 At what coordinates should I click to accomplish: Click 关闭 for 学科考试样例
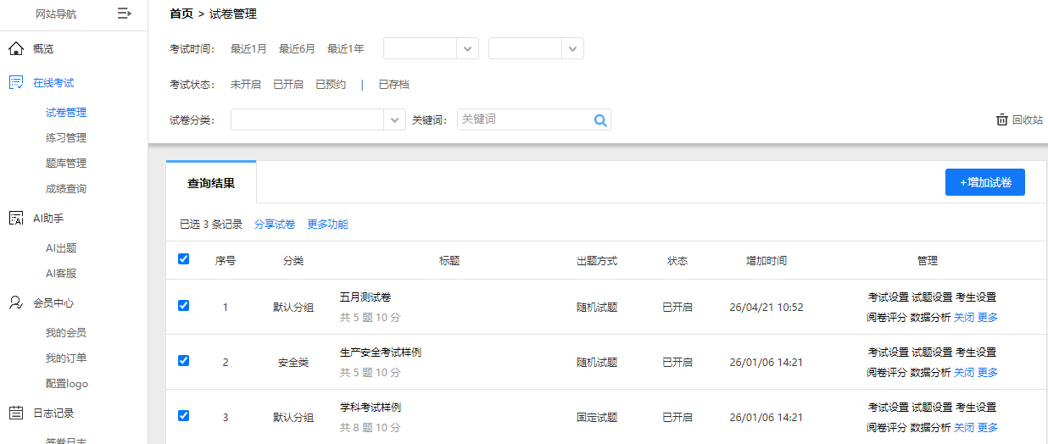[x=964, y=428]
